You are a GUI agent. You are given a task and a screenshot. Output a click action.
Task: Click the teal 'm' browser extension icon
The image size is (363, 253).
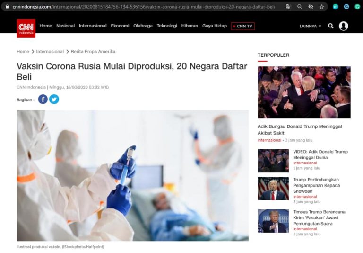pyautogui.click(x=335, y=7)
